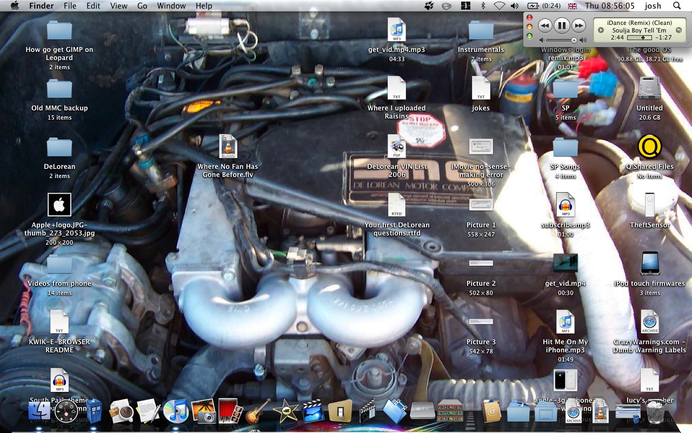The image size is (692, 433).
Task: Launch TextEdit from the Dock
Action: (148, 412)
